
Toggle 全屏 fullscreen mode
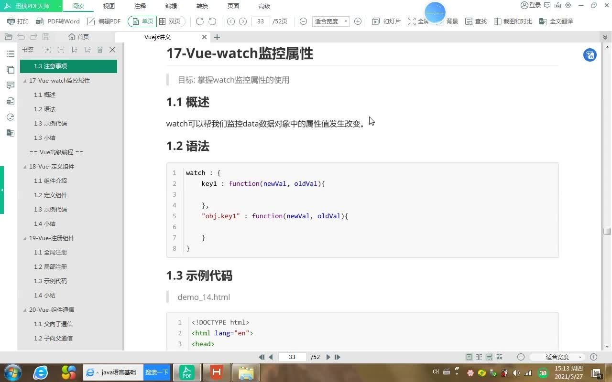pyautogui.click(x=418, y=21)
